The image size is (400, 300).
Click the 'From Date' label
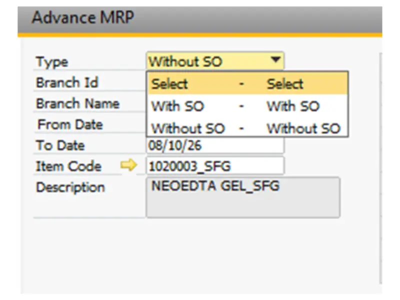coord(70,124)
